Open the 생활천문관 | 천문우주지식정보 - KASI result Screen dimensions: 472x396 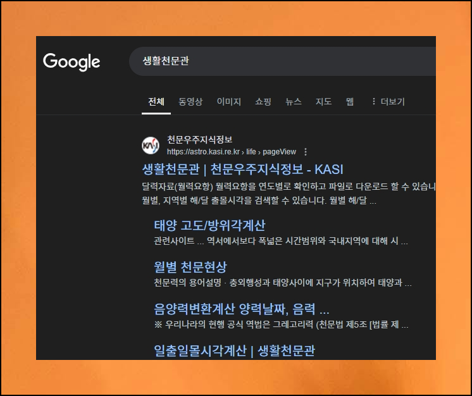tap(242, 170)
